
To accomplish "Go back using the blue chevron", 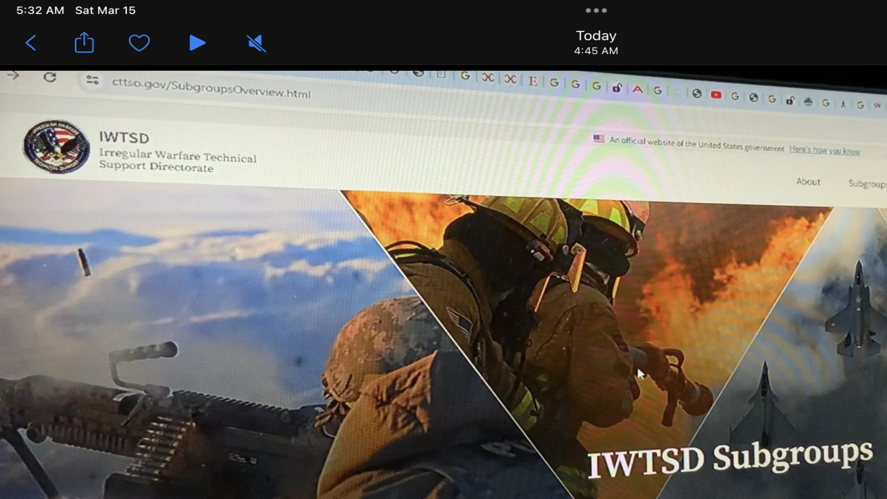I will (x=30, y=43).
